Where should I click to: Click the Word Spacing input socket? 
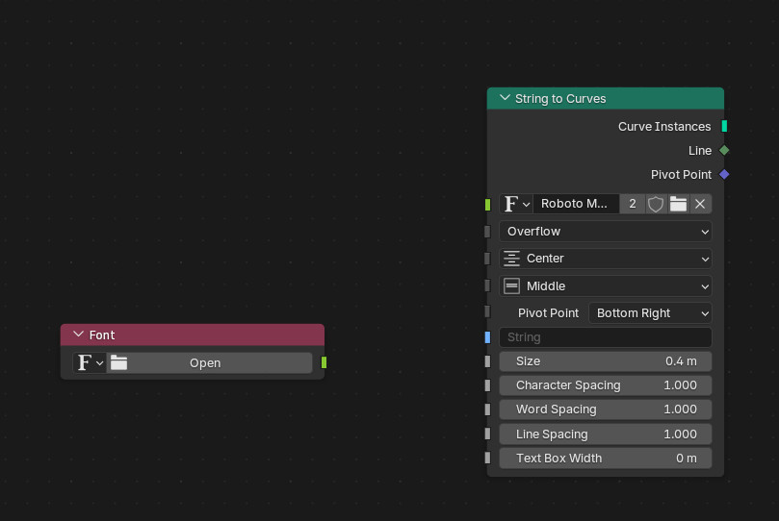pyautogui.click(x=487, y=409)
